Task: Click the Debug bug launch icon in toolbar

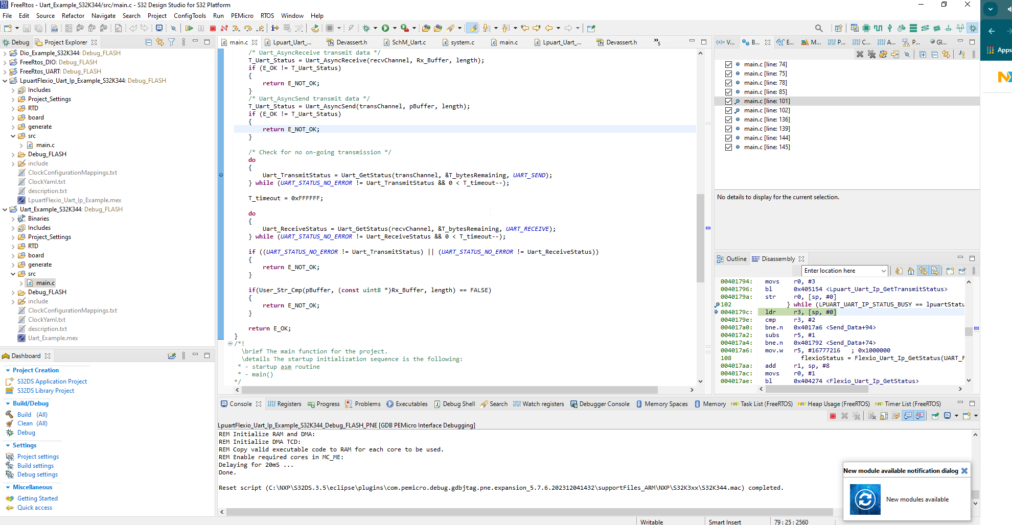Action: (366, 28)
